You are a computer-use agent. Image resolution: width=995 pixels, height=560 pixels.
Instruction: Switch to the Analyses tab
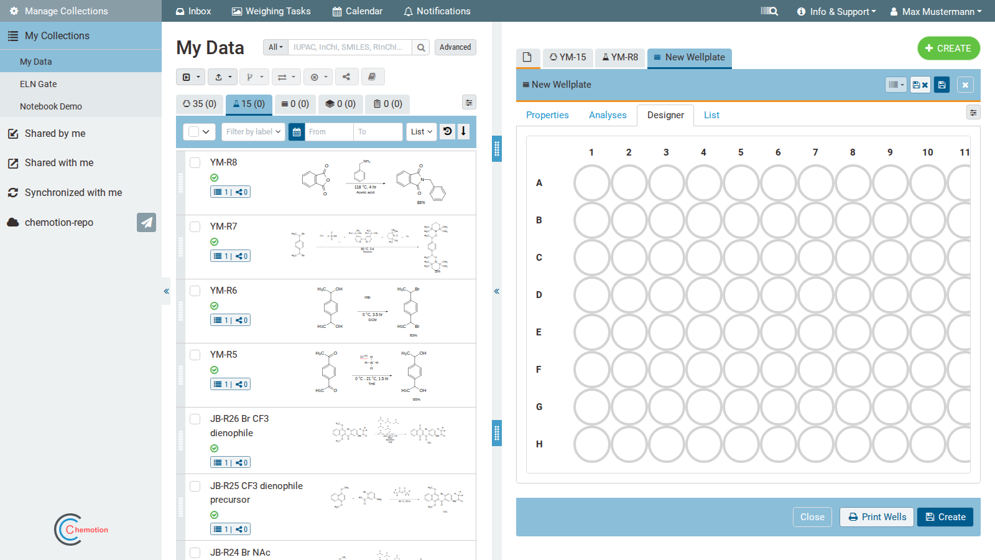tap(608, 115)
